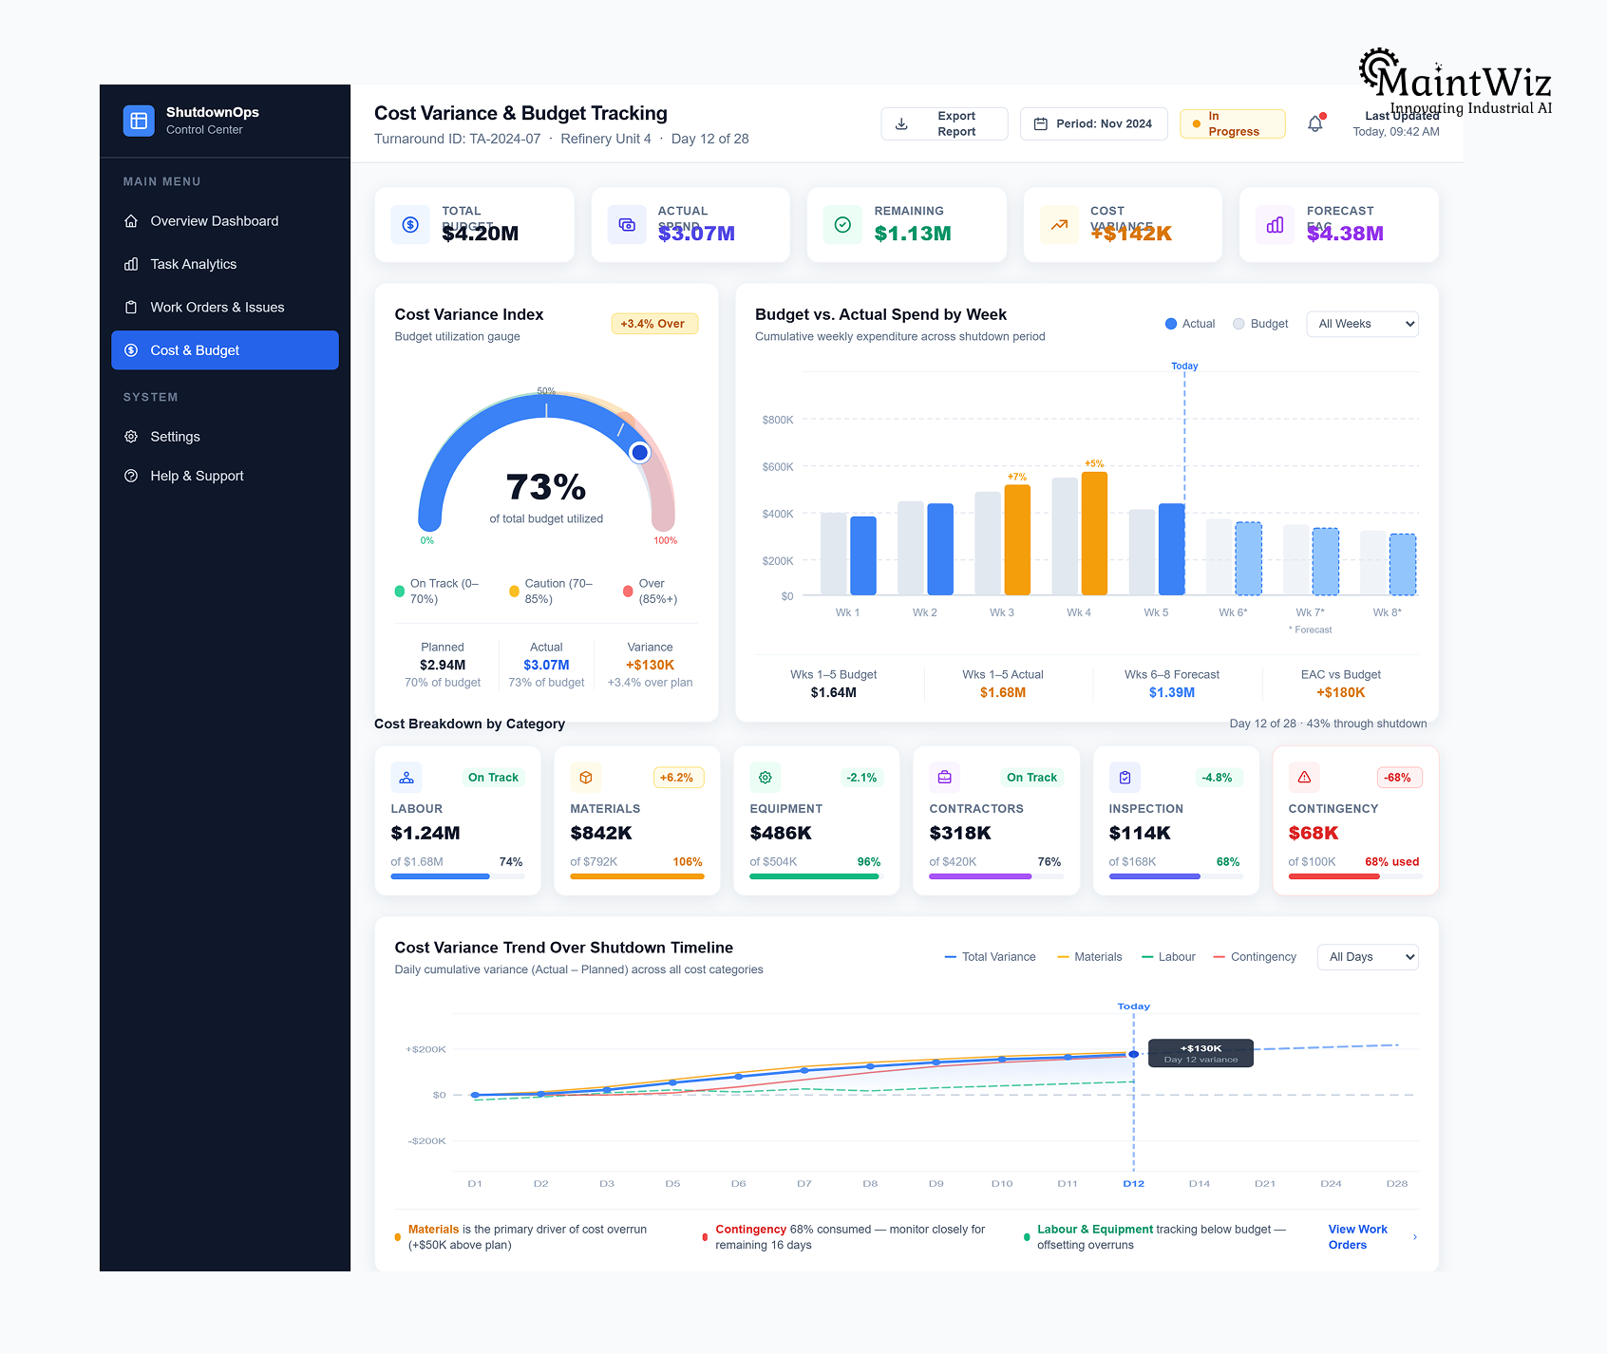Select the Task Analytics icon
This screenshot has width=1607, height=1354.
(x=131, y=264)
